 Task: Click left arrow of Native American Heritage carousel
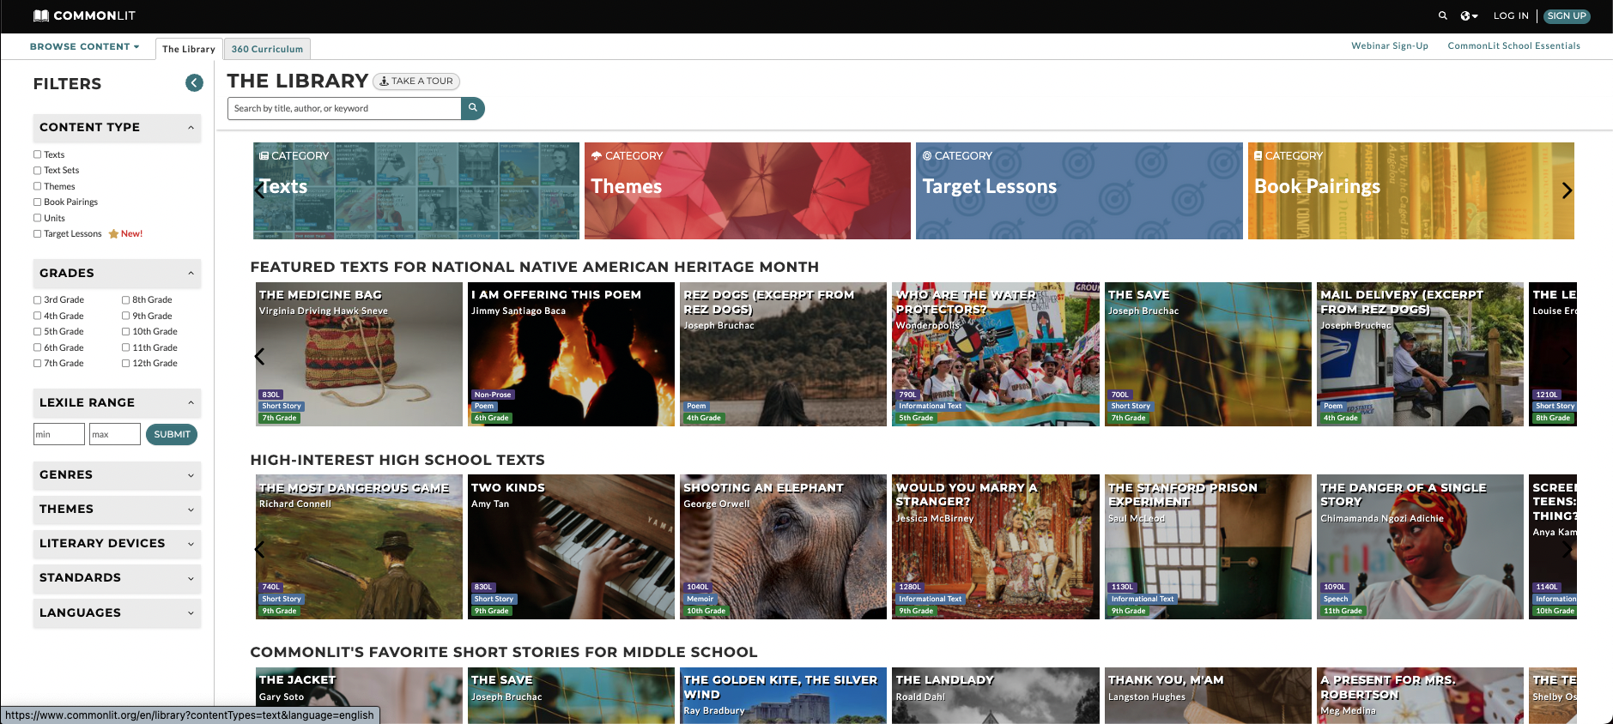click(x=259, y=356)
